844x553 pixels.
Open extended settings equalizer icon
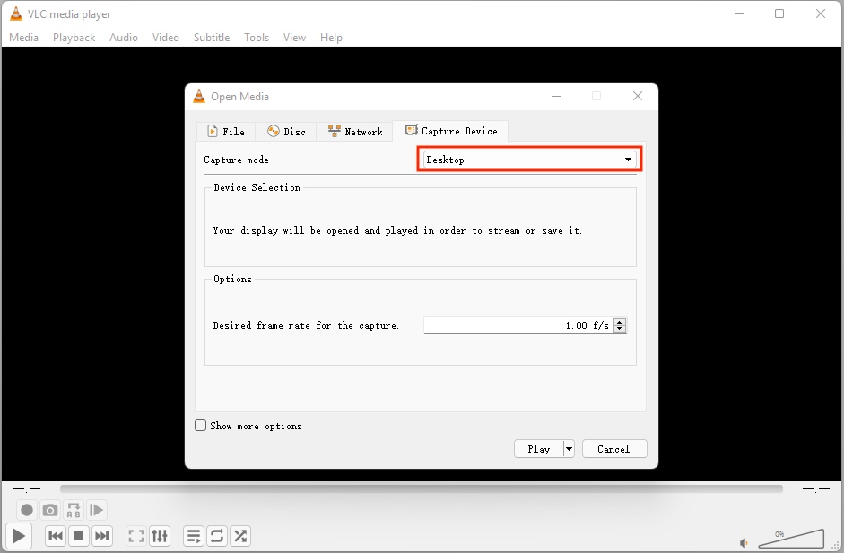coord(160,536)
